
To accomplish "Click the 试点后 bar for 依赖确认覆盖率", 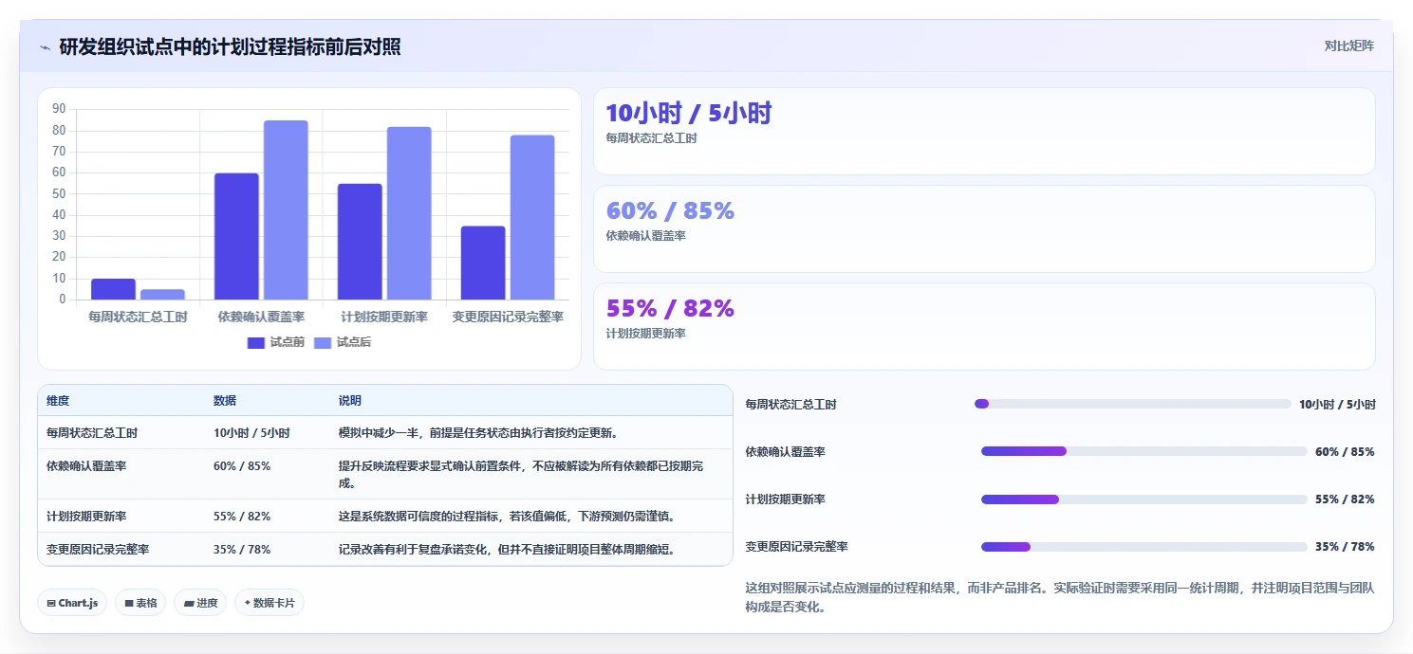I will pyautogui.click(x=286, y=210).
